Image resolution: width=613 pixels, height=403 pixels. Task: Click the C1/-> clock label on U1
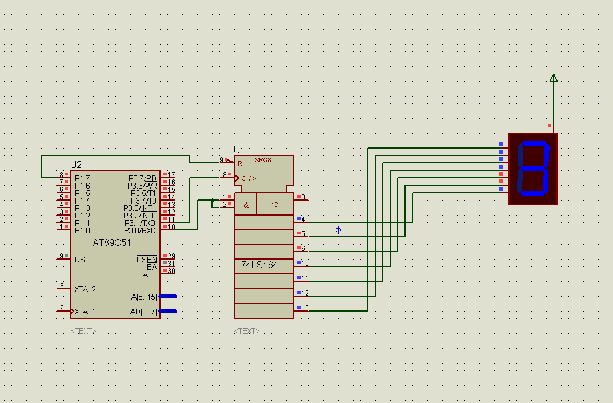249,178
